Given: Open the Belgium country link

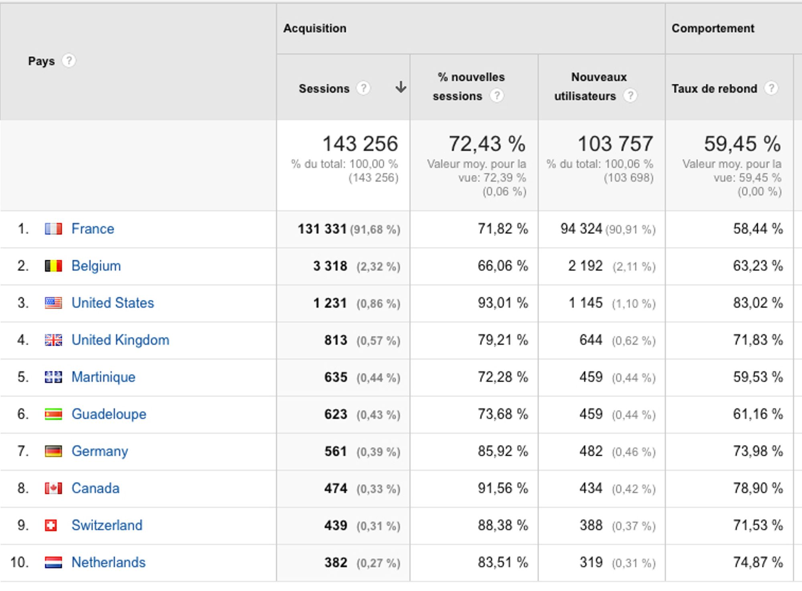Looking at the screenshot, I should point(96,266).
